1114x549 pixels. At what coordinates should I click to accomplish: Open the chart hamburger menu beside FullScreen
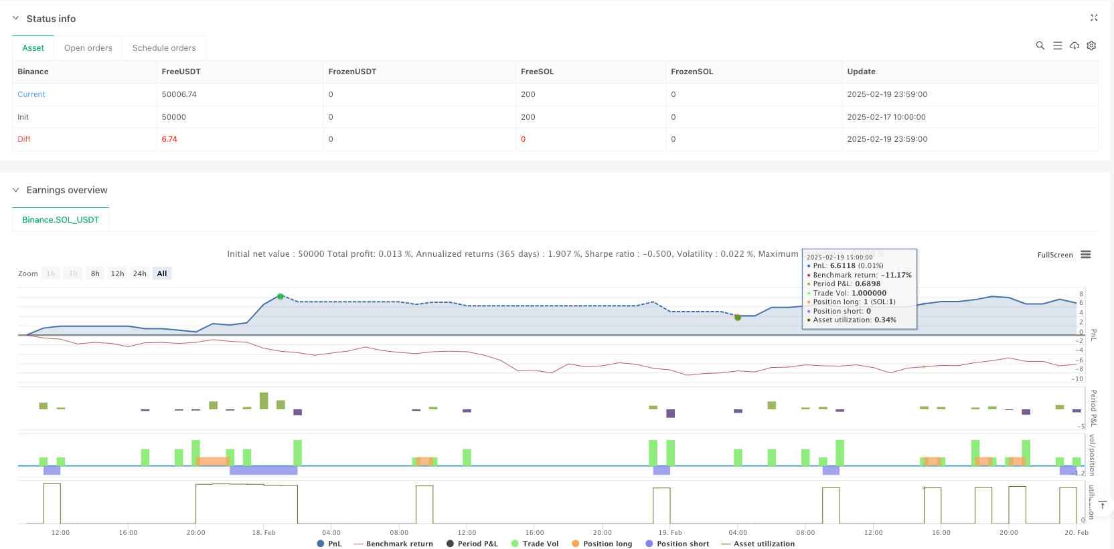click(1086, 255)
